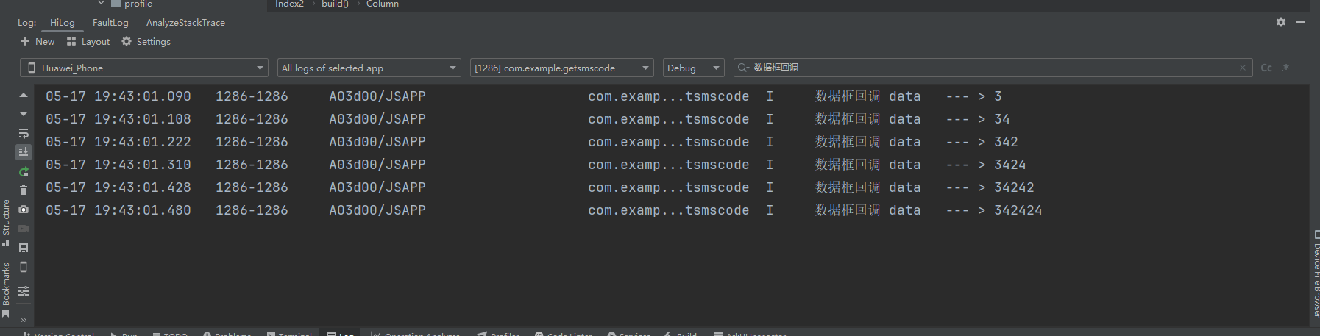Open log filter configuration sliders icon
The height and width of the screenshot is (336, 1320).
coord(24,291)
